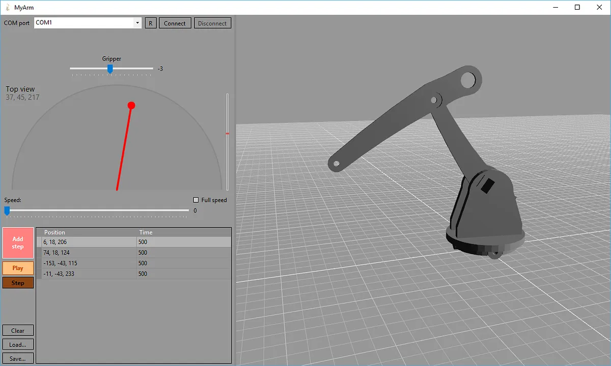611x366 pixels.
Task: Click the Disconnect button
Action: coord(212,23)
